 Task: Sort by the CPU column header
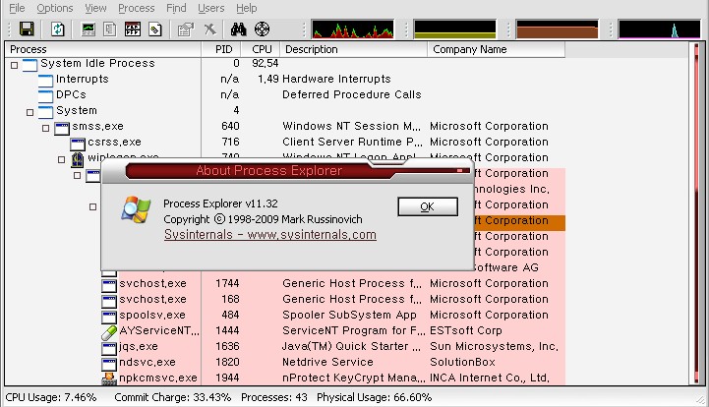pos(261,49)
